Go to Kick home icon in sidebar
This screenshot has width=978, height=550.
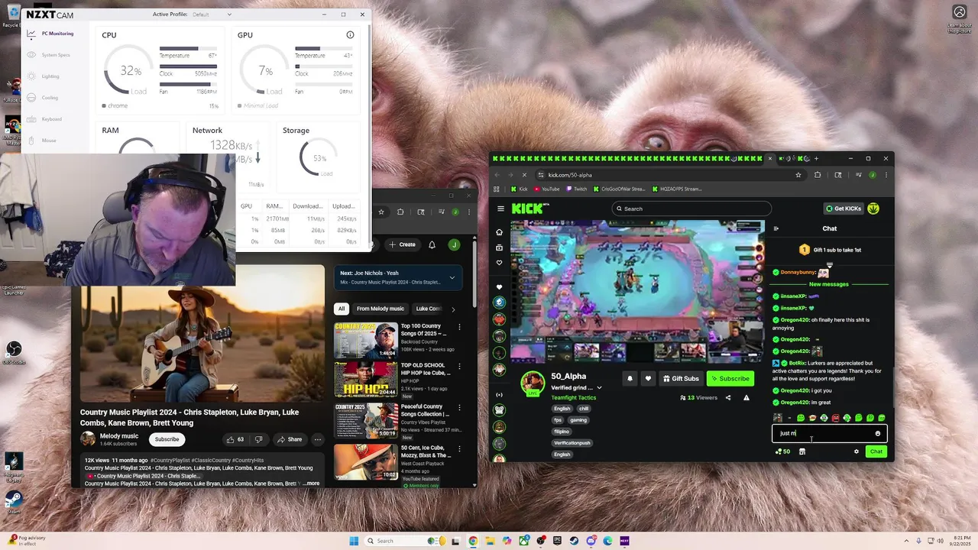[x=500, y=231]
